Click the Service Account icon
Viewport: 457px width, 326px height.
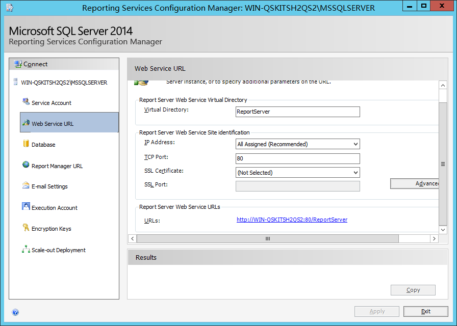click(x=26, y=102)
